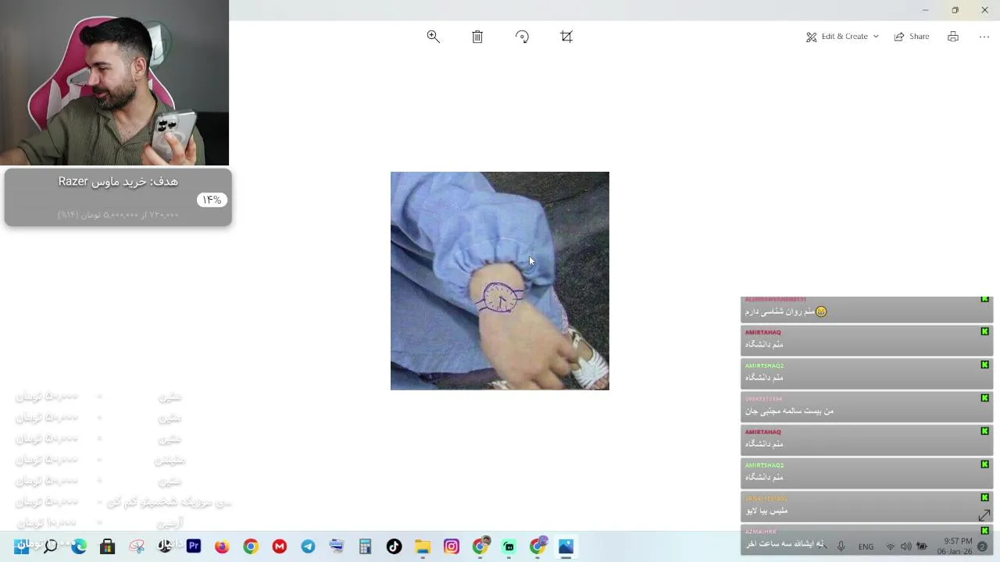
Task: Open the volume control in tray
Action: tap(905, 546)
